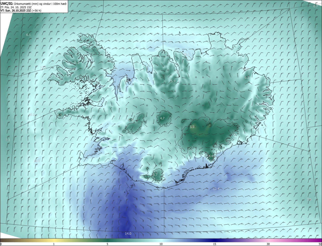
Task: Click the 6.7 value label in the top-right corner
Action: coord(315,6)
